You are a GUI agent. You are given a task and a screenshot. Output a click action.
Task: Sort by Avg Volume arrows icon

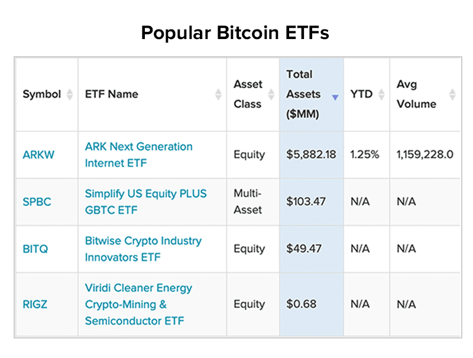[452, 94]
